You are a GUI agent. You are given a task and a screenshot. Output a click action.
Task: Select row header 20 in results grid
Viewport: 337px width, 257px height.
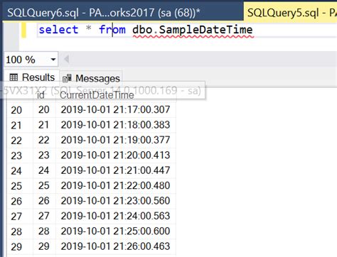[20, 110]
